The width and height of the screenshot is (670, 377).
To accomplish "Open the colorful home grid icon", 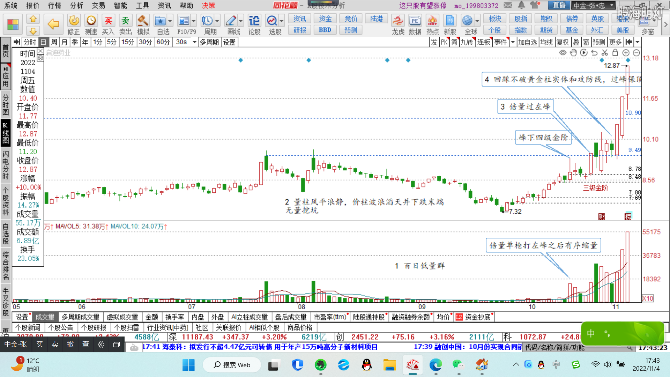I will [x=13, y=25].
